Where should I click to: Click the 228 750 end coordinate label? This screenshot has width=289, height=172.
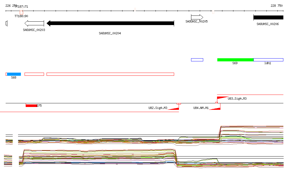point(276,6)
